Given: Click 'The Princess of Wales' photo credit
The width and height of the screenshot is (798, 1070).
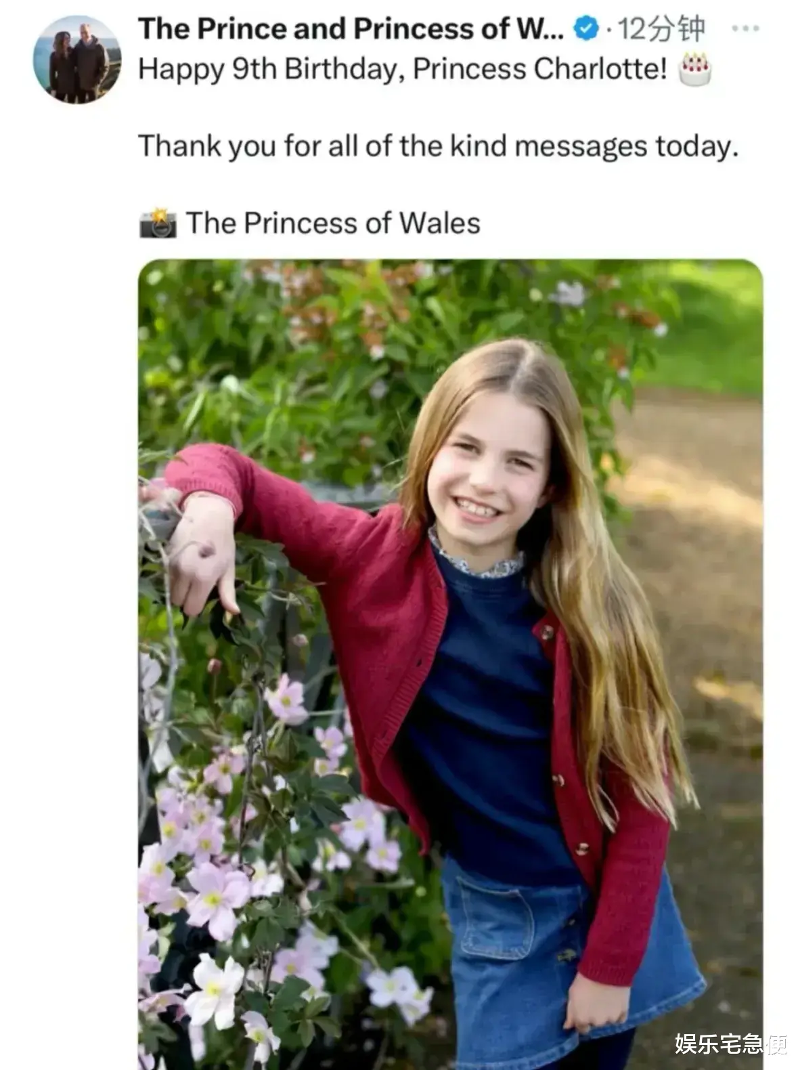Looking at the screenshot, I should [333, 223].
